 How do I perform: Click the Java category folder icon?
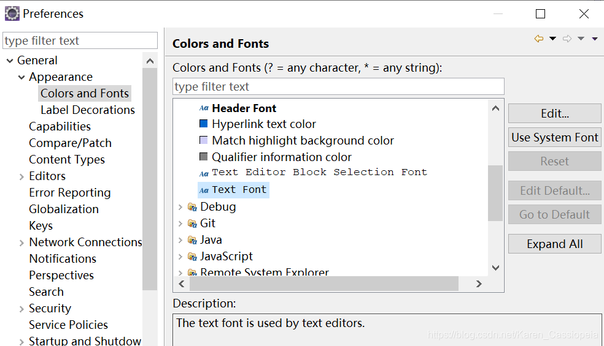pyautogui.click(x=192, y=240)
